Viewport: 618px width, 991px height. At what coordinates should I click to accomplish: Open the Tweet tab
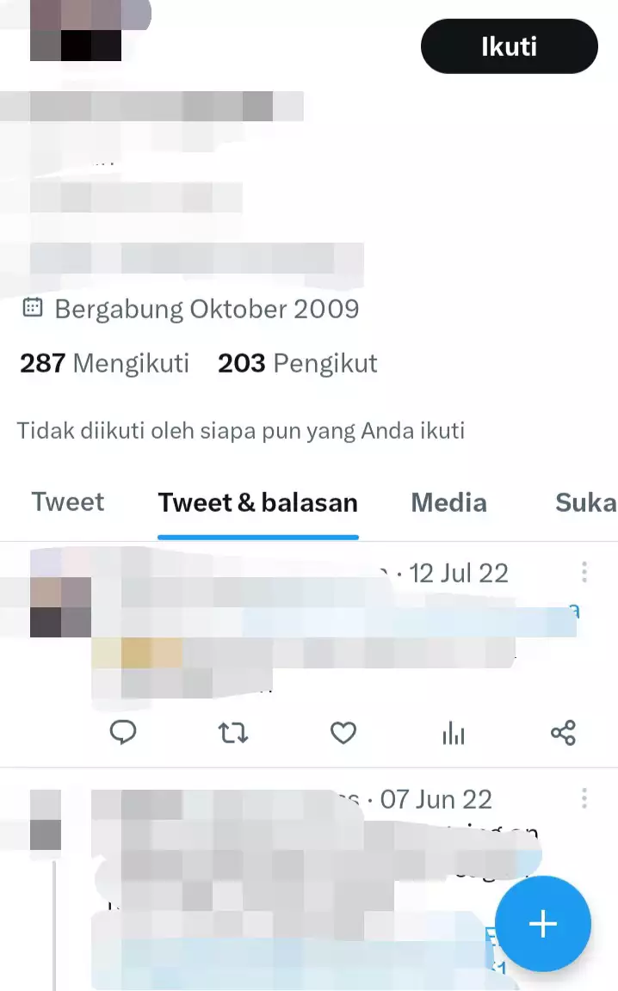(68, 502)
